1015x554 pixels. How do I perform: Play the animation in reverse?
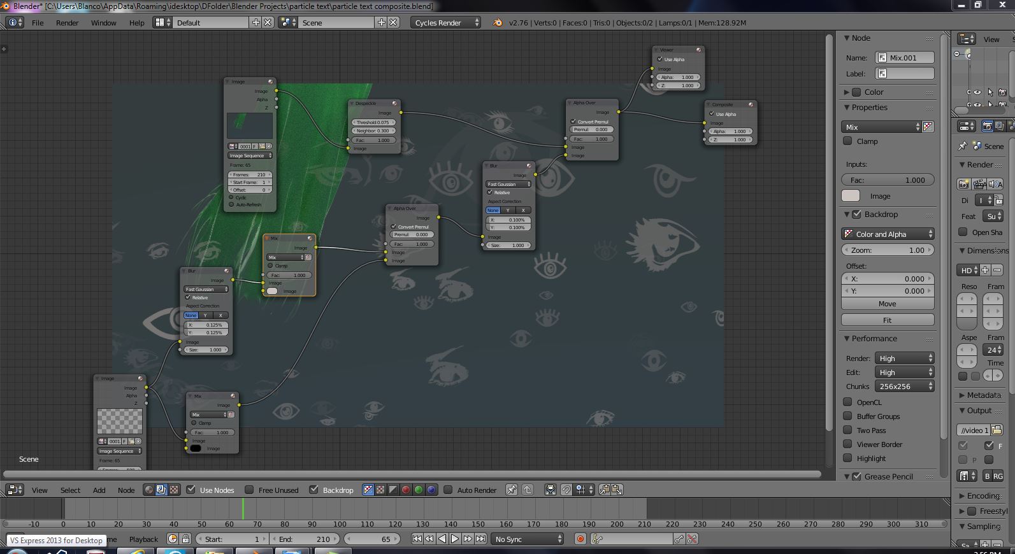[x=442, y=539]
